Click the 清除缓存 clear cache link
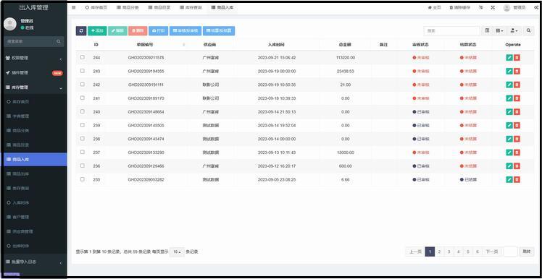This screenshot has height=279, width=542. tap(459, 7)
